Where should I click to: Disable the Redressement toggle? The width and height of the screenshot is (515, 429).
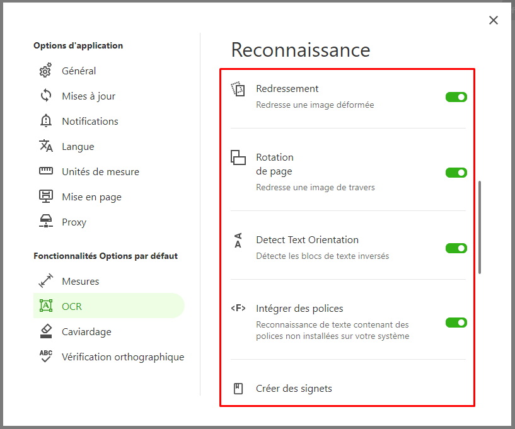(456, 97)
